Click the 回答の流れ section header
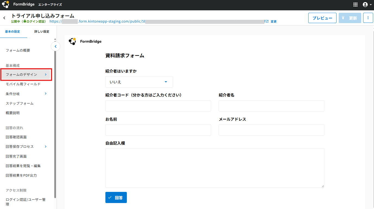 click(14, 128)
